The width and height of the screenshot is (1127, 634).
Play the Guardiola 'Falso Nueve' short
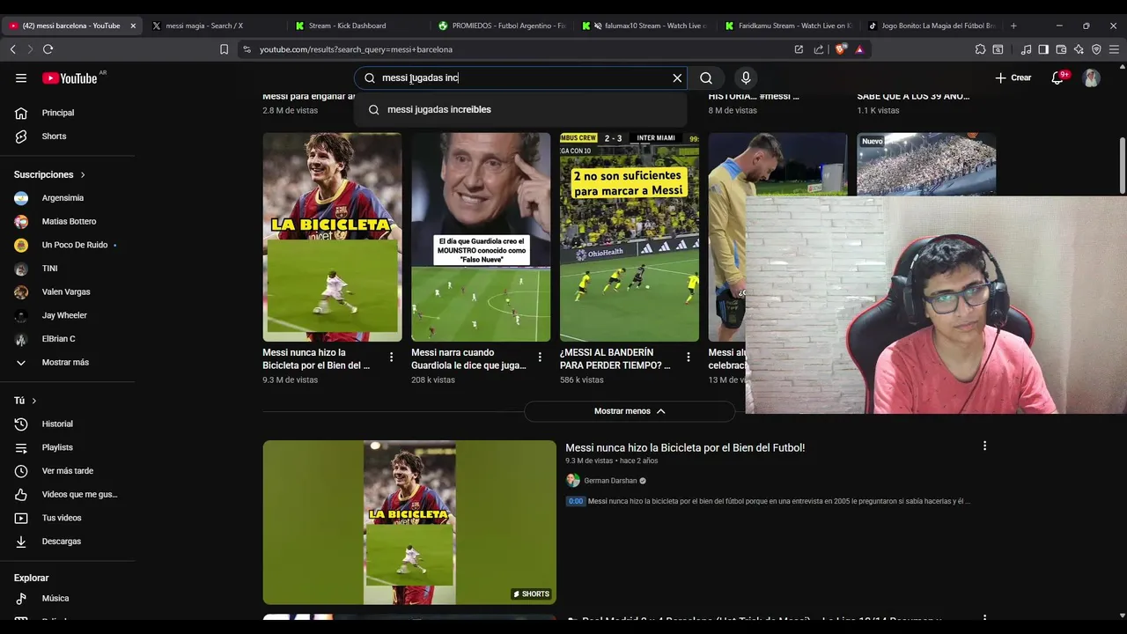(481, 237)
